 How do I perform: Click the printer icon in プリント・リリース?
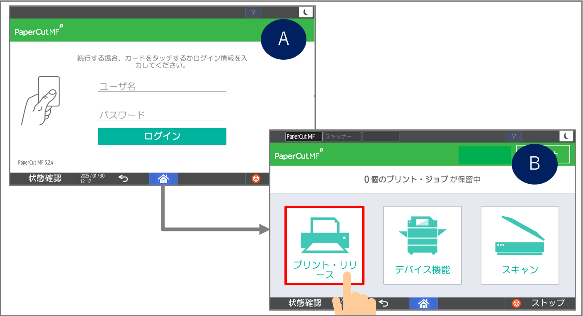click(x=325, y=236)
